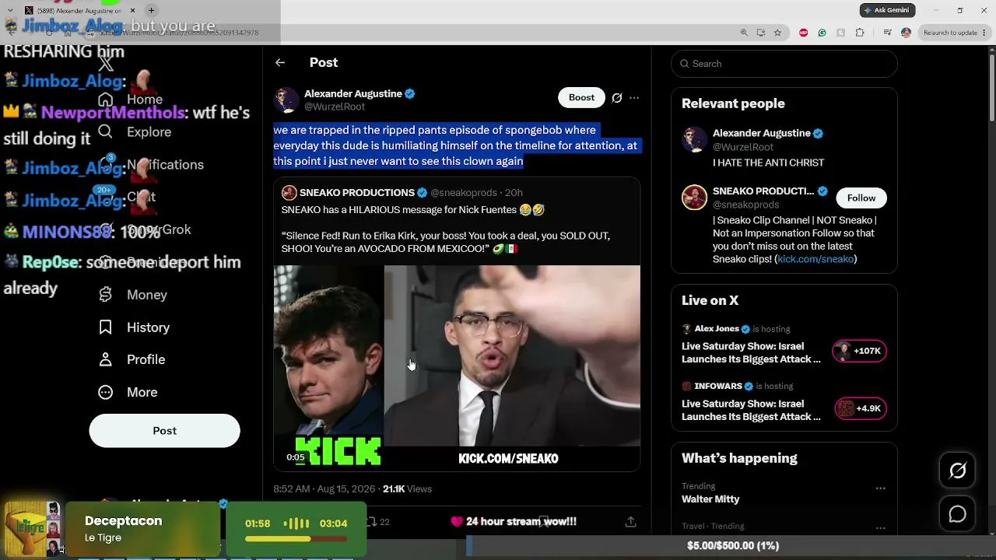Click the @WurzelRoot handle on the post
The width and height of the screenshot is (996, 560).
[335, 107]
